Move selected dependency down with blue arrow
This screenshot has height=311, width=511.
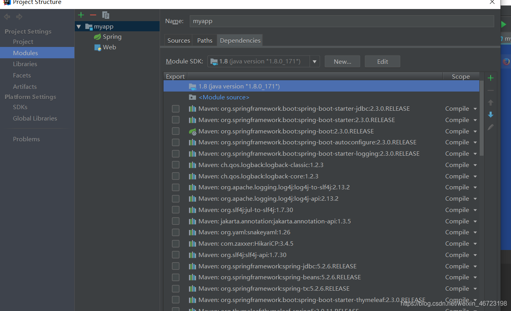[490, 115]
